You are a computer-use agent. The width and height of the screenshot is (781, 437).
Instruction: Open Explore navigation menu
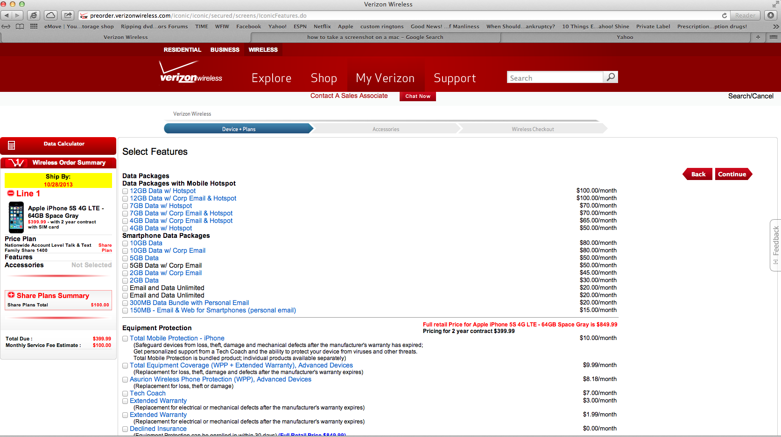point(272,78)
